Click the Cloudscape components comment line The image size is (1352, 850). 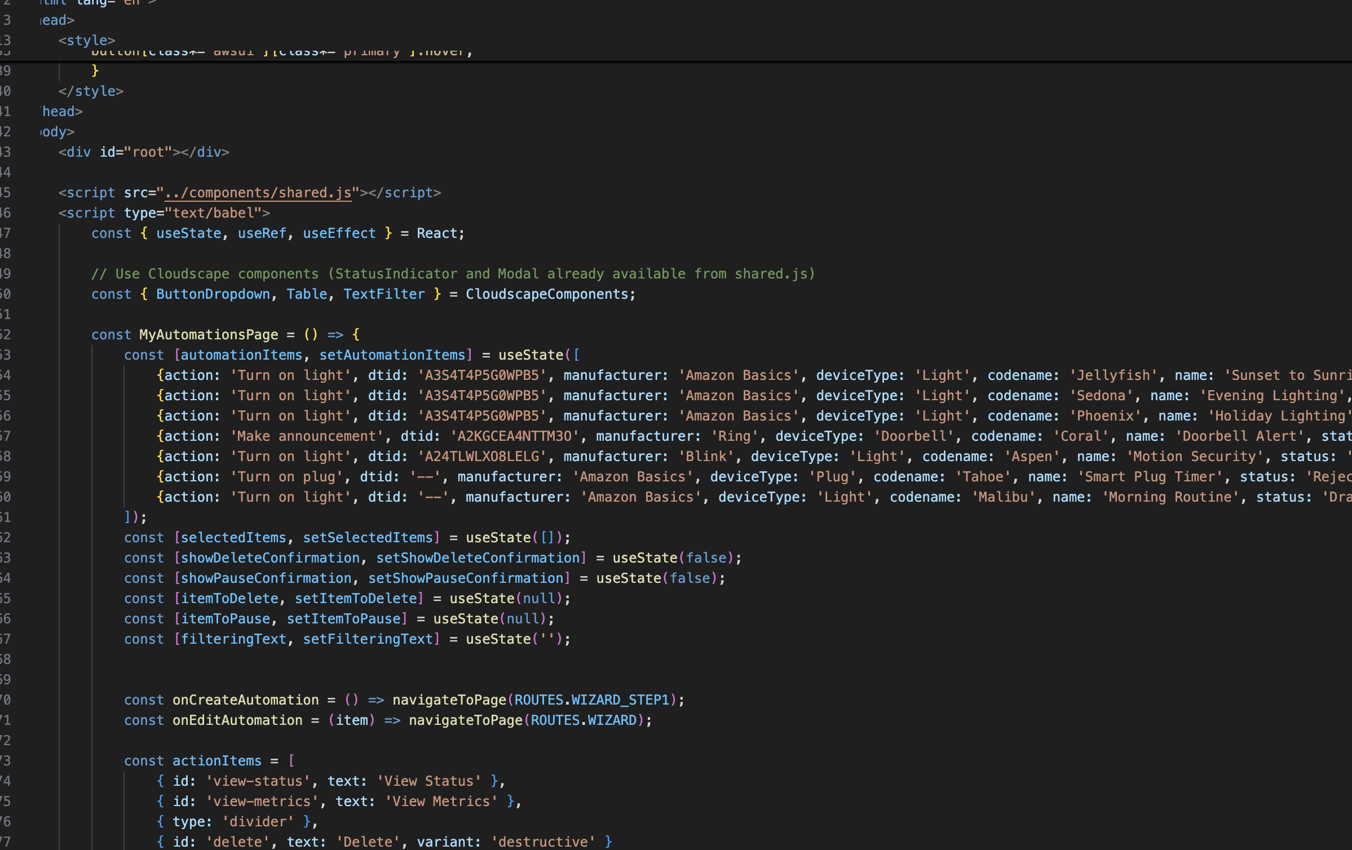(x=453, y=274)
